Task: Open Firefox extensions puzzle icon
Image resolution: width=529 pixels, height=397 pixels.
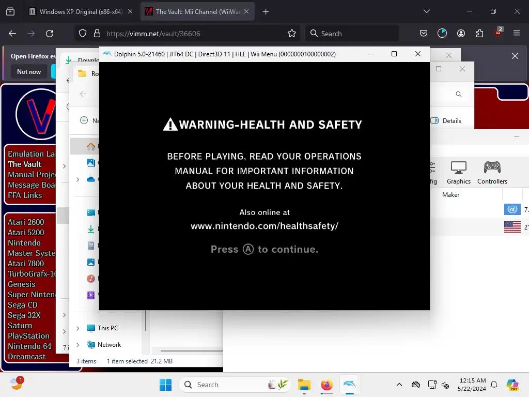Action: (x=479, y=33)
